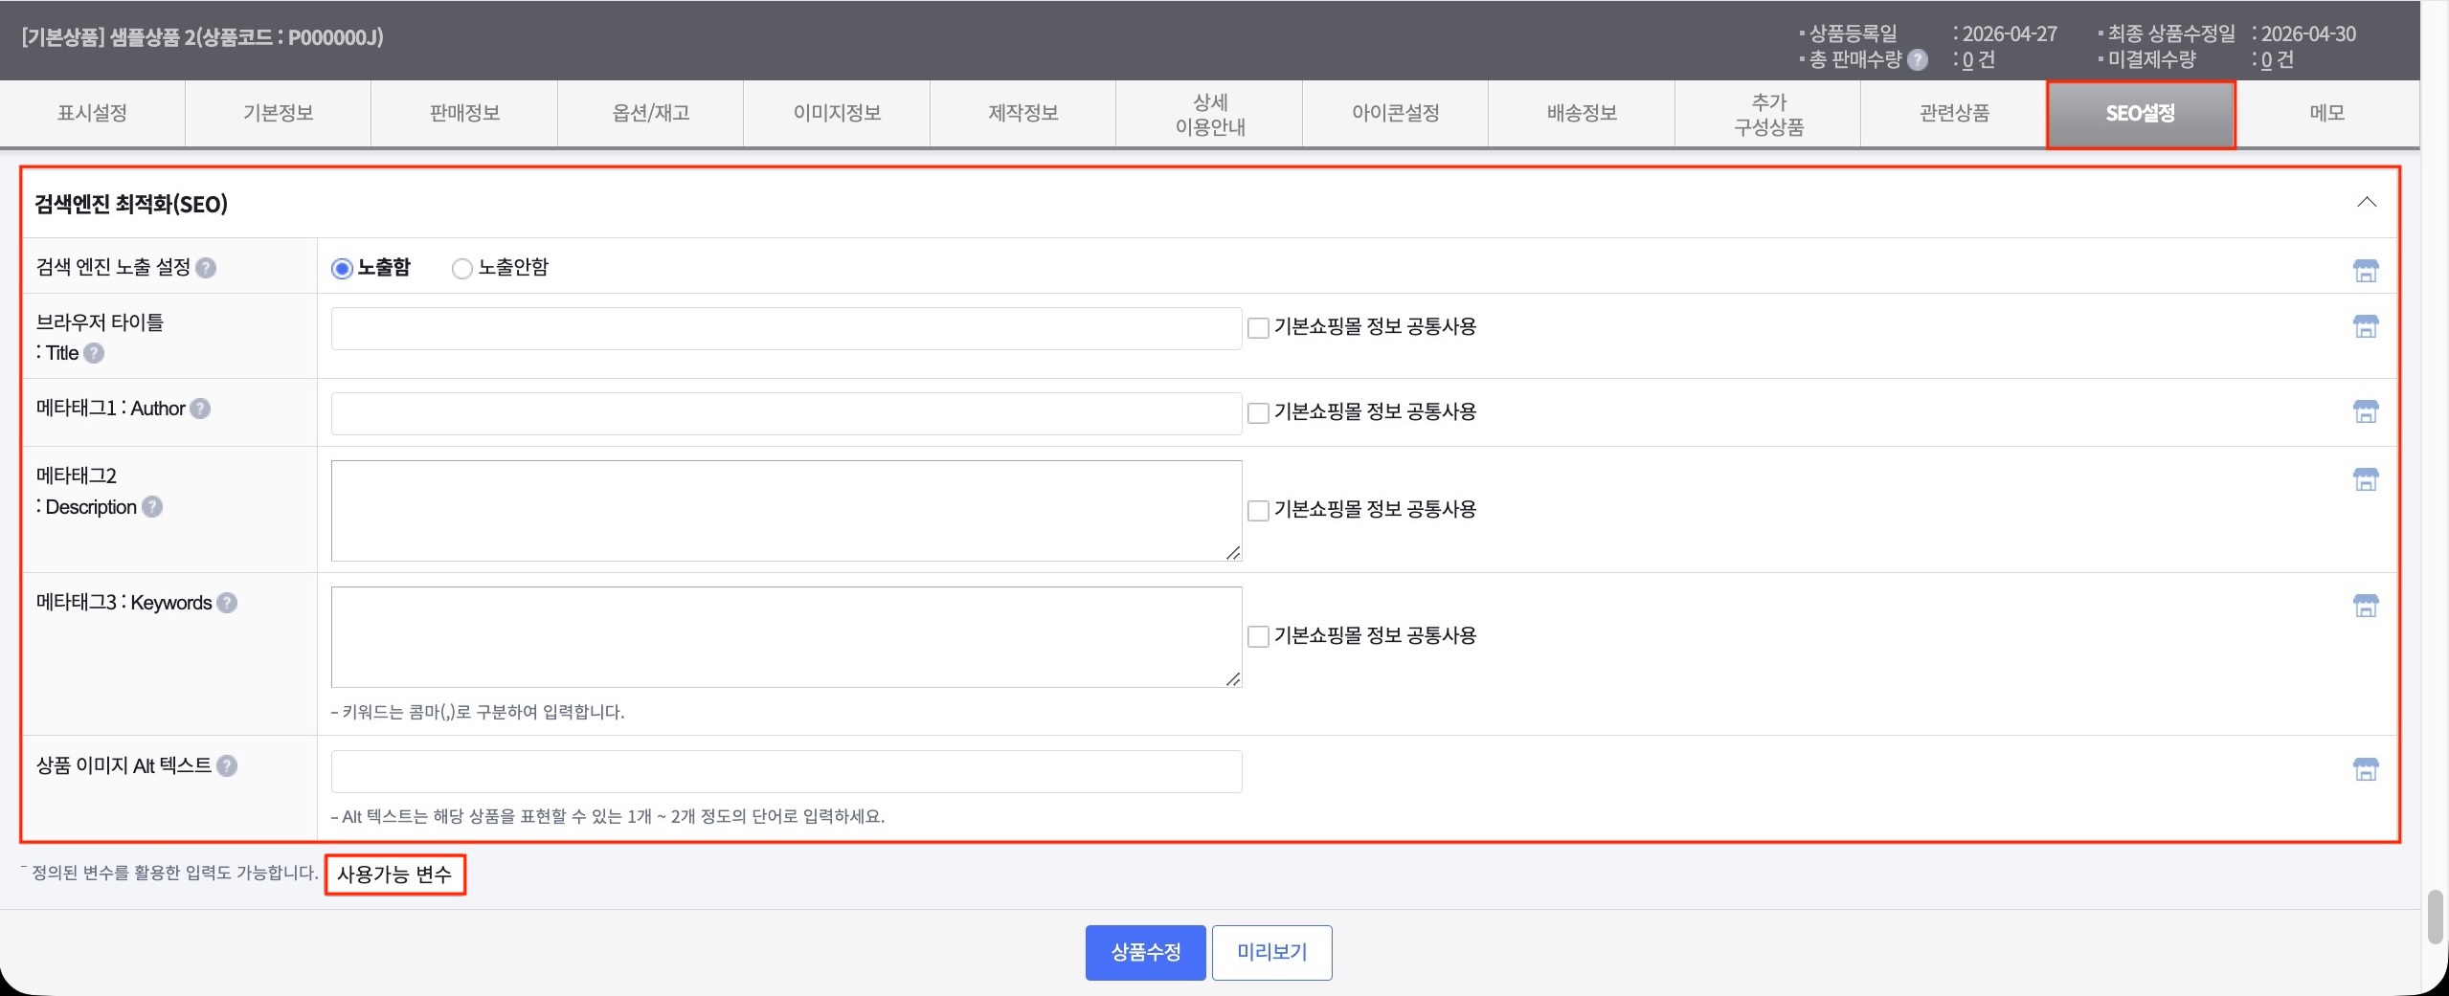
Task: Select the 노출함 radio button
Action: tap(342, 269)
